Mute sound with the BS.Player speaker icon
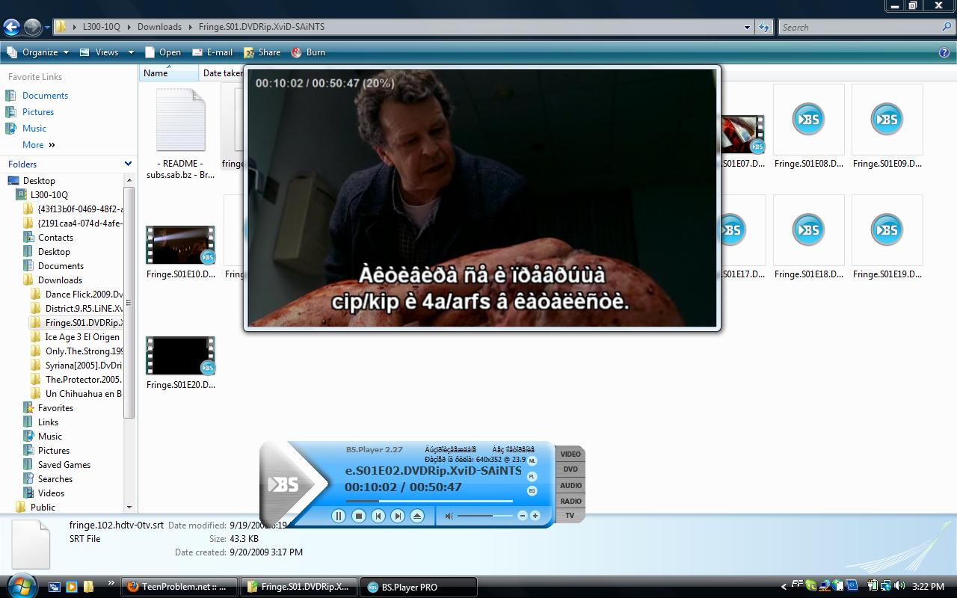Screen dimensions: 957x598 (x=449, y=516)
